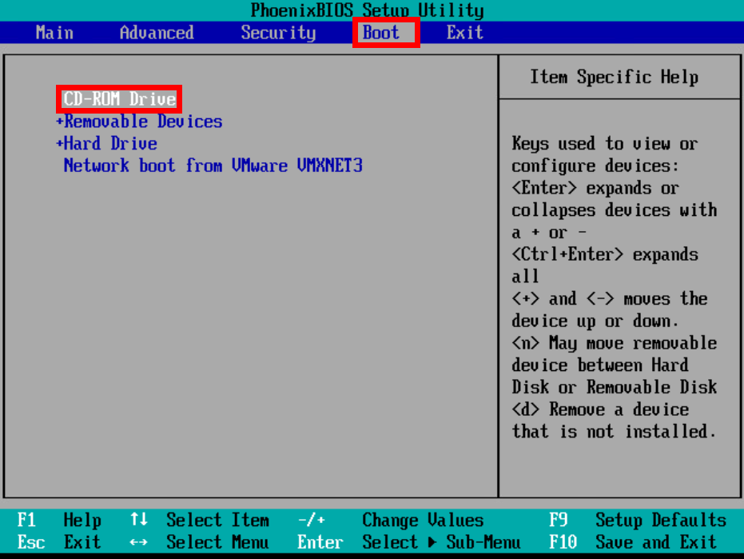The height and width of the screenshot is (559, 744).
Task: Expand the plus sign beside Removable Devices
Action: 59,122
